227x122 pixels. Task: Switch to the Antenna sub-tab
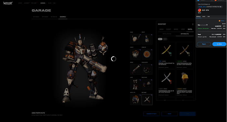[185, 34]
